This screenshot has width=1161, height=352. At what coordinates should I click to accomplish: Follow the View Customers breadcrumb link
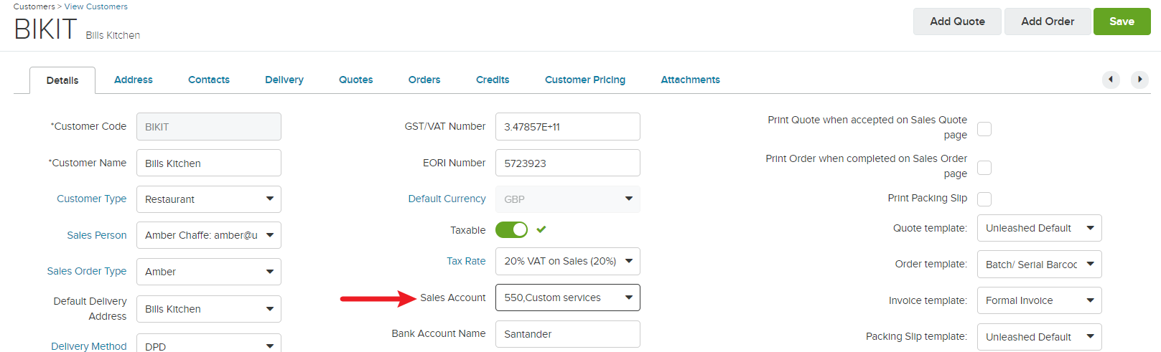pos(96,6)
